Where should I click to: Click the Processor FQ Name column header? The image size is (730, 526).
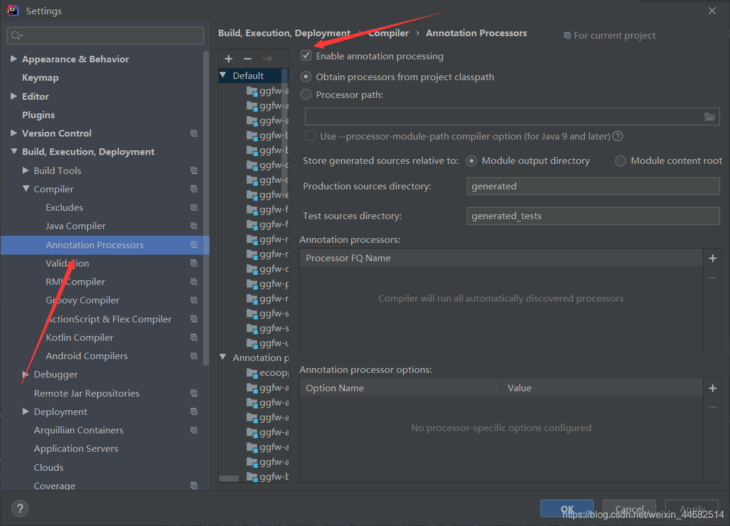(501, 258)
